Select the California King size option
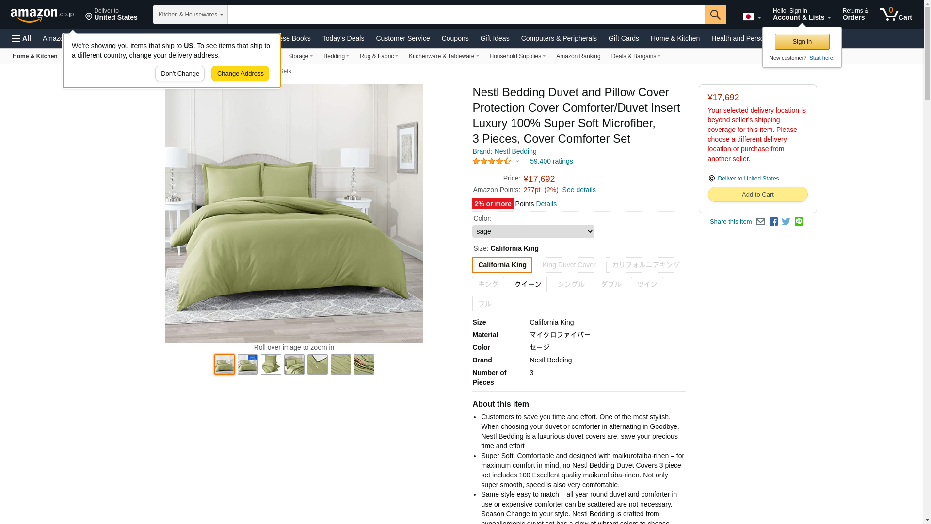This screenshot has height=524, width=931. (x=502, y=265)
